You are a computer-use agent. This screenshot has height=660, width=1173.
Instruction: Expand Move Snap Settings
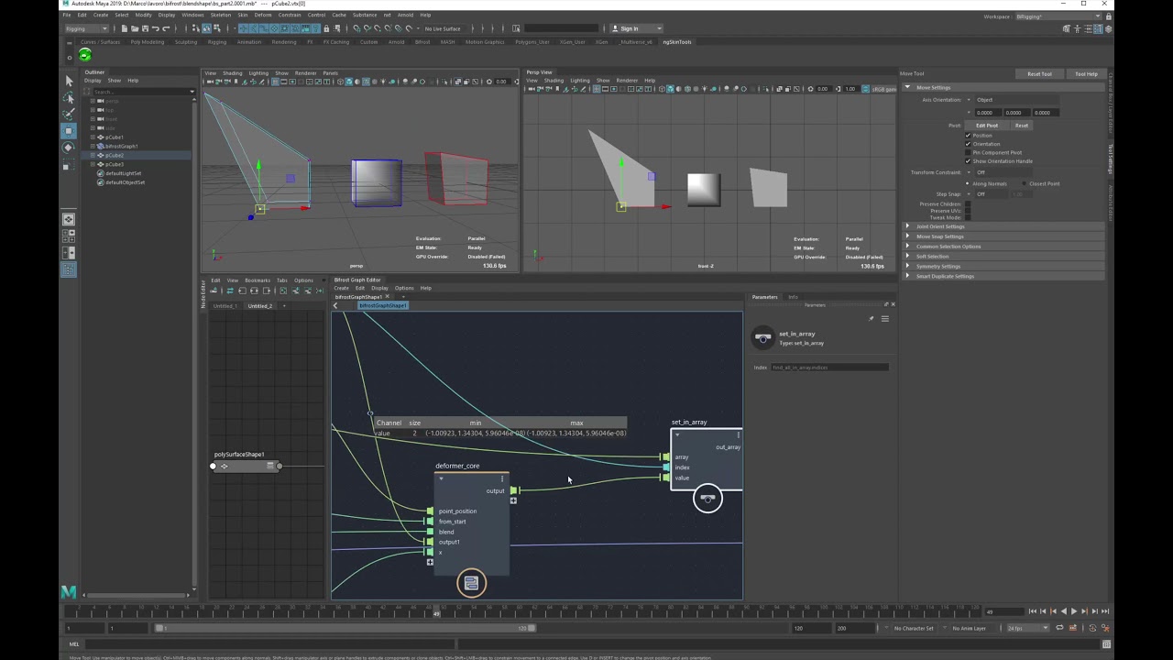pos(908,236)
